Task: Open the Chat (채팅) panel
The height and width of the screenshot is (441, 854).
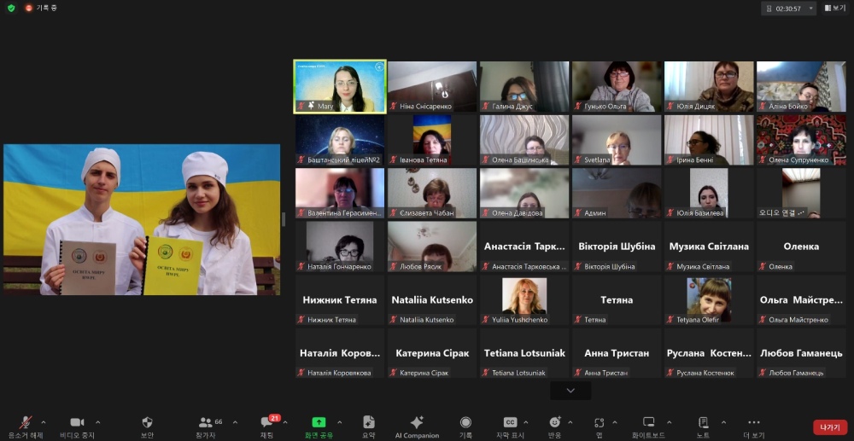Action: [267, 423]
